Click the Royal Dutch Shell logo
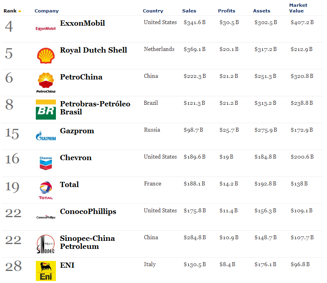327x283 pixels. pyautogui.click(x=46, y=55)
